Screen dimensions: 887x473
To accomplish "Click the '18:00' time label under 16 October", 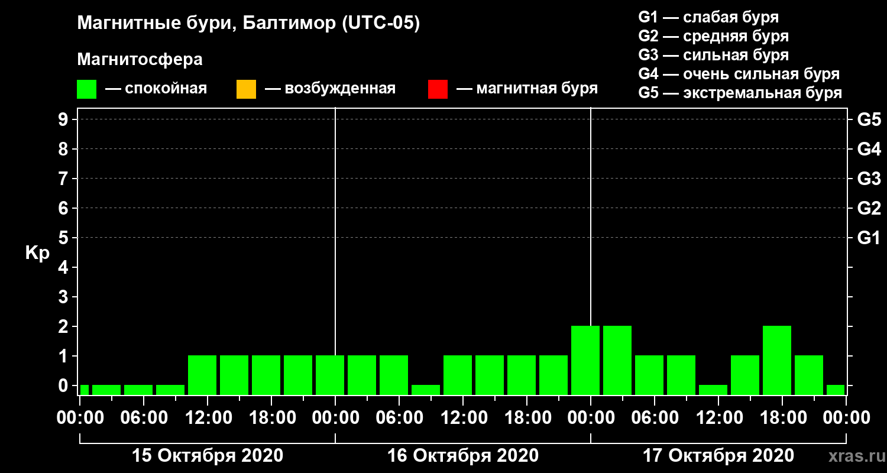I will 527,419.
